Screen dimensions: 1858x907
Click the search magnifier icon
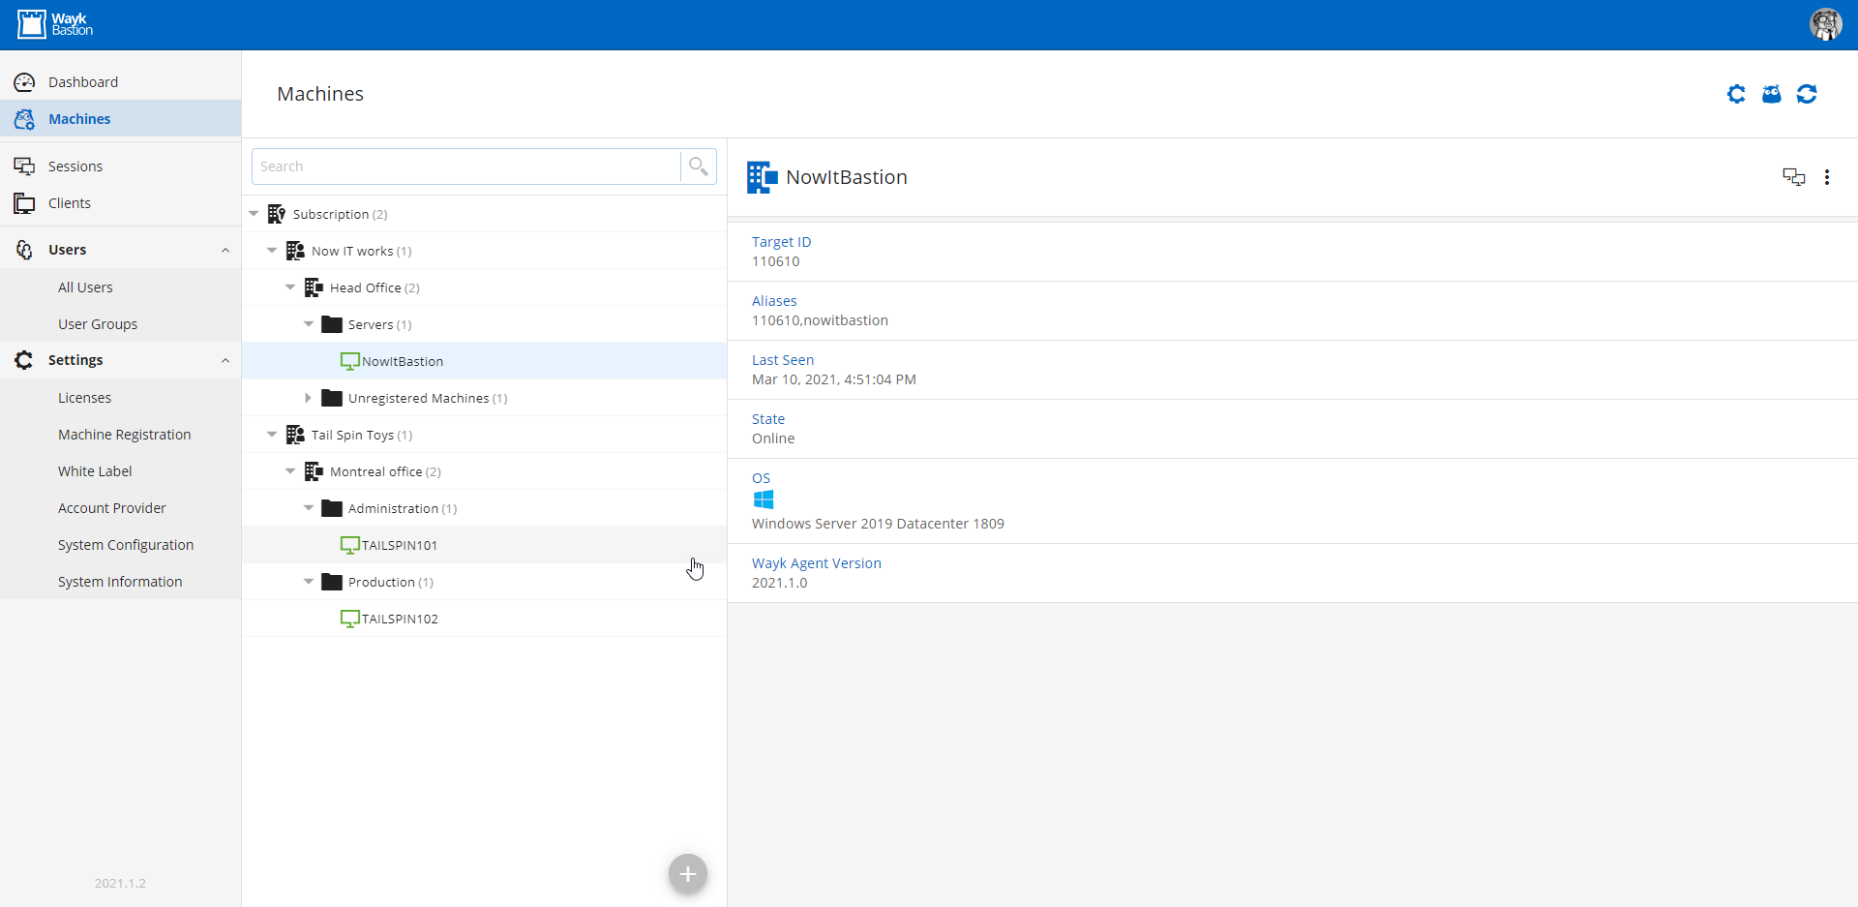pyautogui.click(x=698, y=166)
